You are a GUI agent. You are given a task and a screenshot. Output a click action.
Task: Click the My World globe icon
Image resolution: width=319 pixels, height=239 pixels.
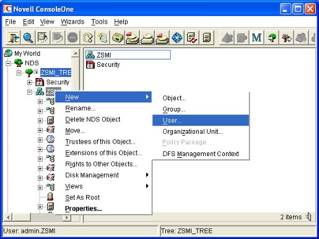[8, 53]
